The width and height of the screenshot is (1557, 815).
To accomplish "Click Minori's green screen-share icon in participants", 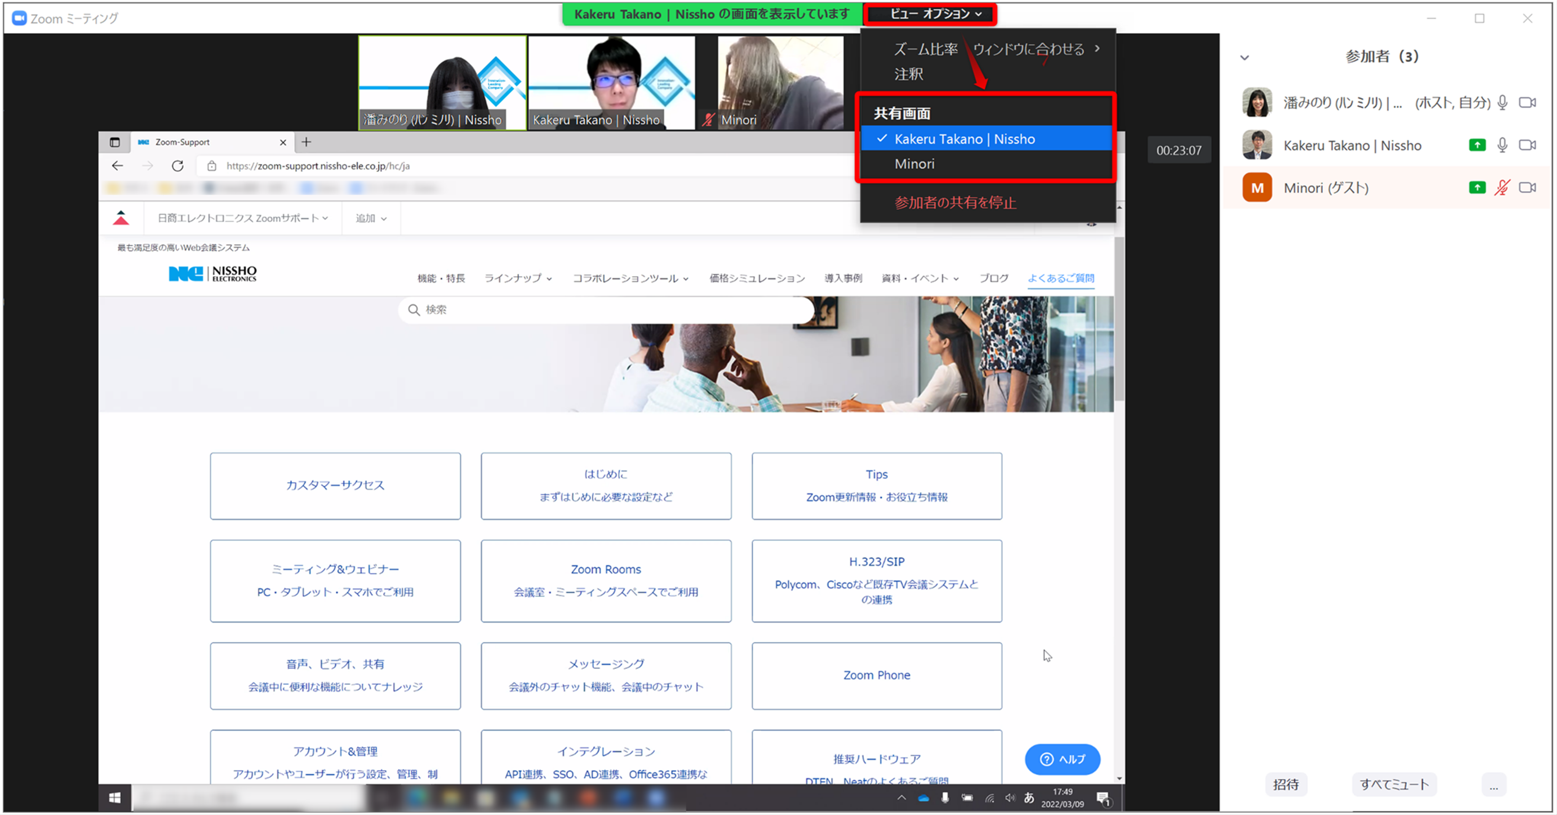I will coord(1476,188).
